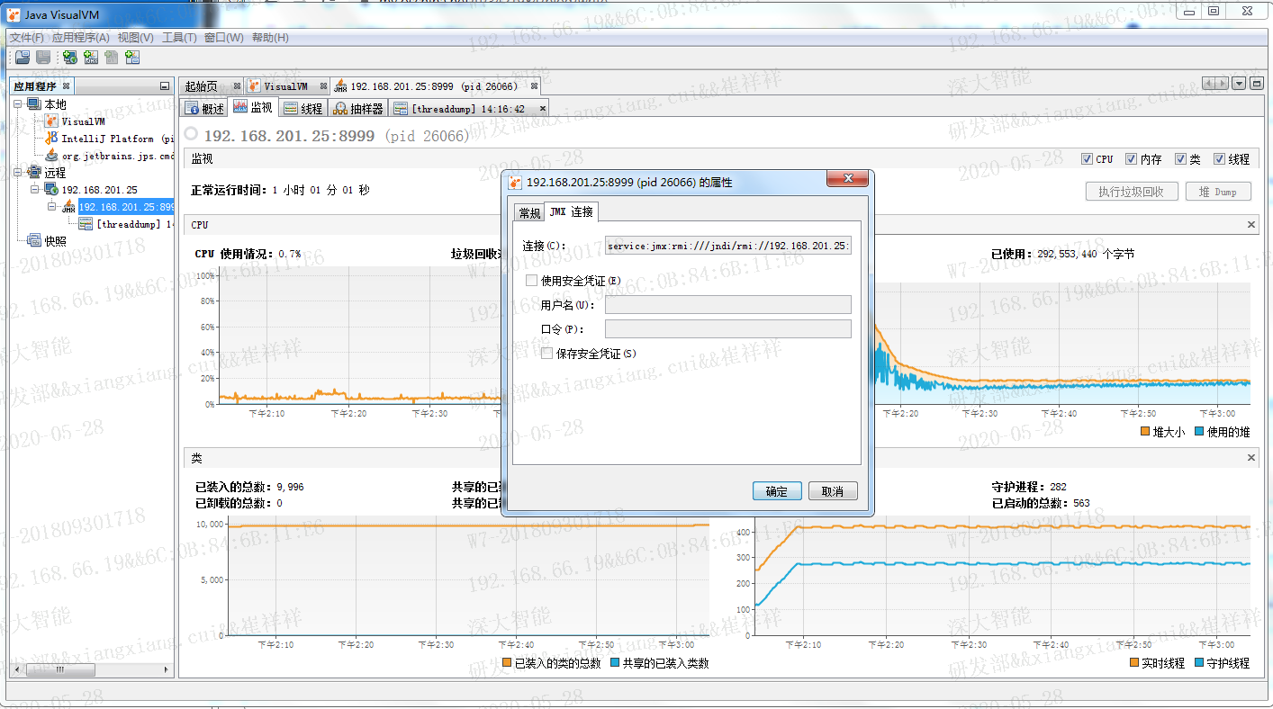Click the Add JMX Connection toolbar icon
The height and width of the screenshot is (709, 1273).
[x=90, y=58]
